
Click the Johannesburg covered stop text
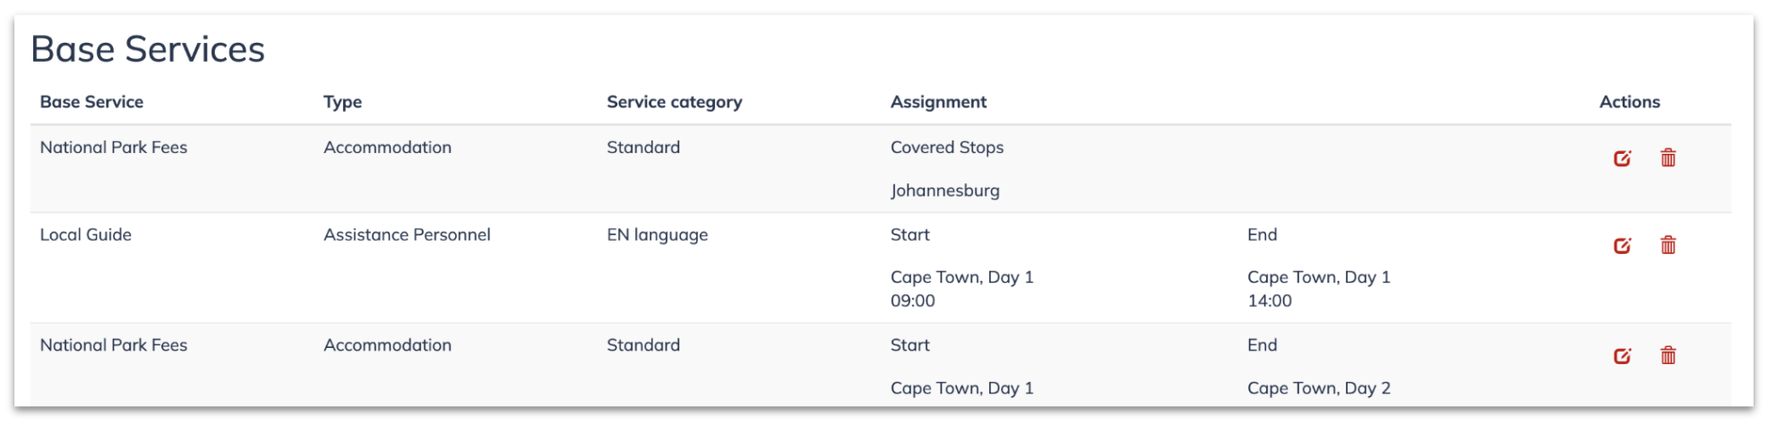coord(944,191)
